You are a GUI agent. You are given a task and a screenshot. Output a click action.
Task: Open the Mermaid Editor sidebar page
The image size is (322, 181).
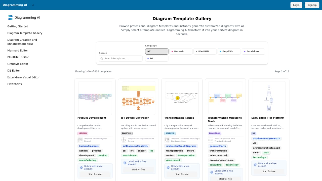(18, 51)
